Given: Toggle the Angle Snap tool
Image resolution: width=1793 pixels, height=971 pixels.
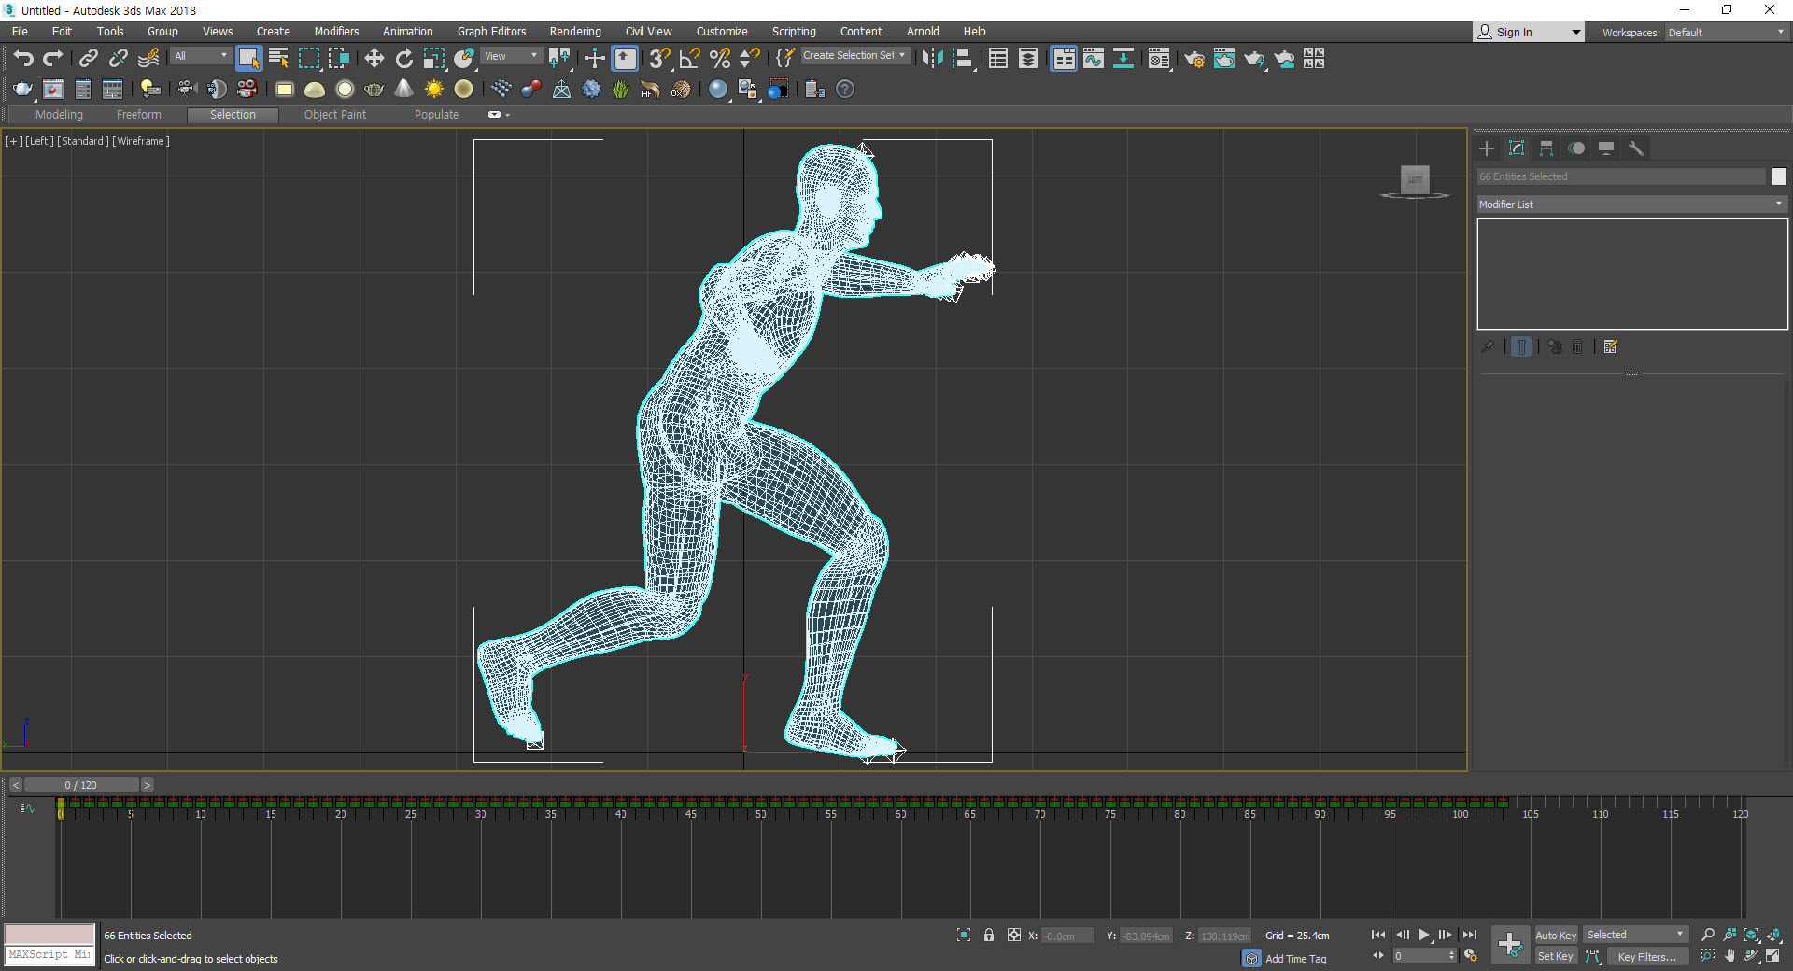Looking at the screenshot, I should [689, 59].
